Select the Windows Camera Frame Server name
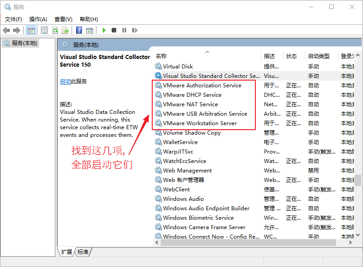Image resolution: width=363 pixels, height=267 pixels. click(x=204, y=227)
